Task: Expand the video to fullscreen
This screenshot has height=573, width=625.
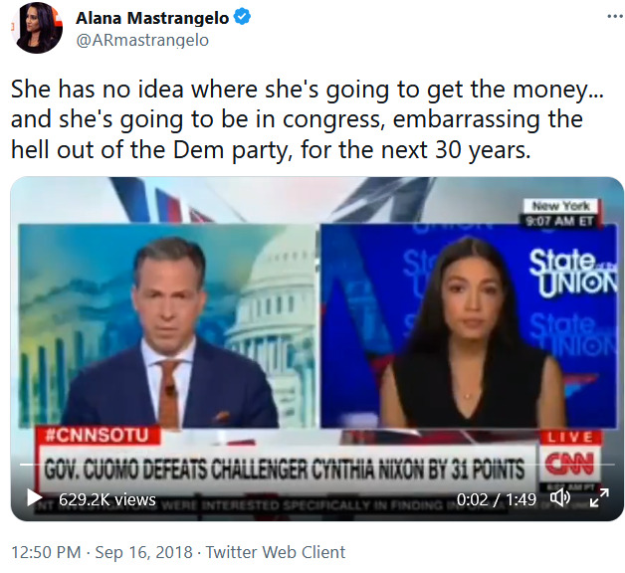Action: coord(599,497)
